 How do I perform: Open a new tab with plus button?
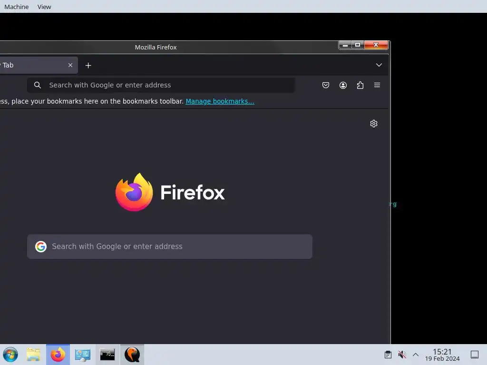88,65
